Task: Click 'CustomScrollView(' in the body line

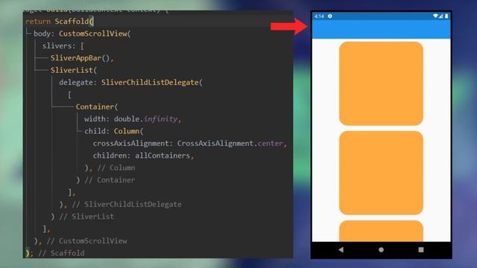Action: pos(95,33)
